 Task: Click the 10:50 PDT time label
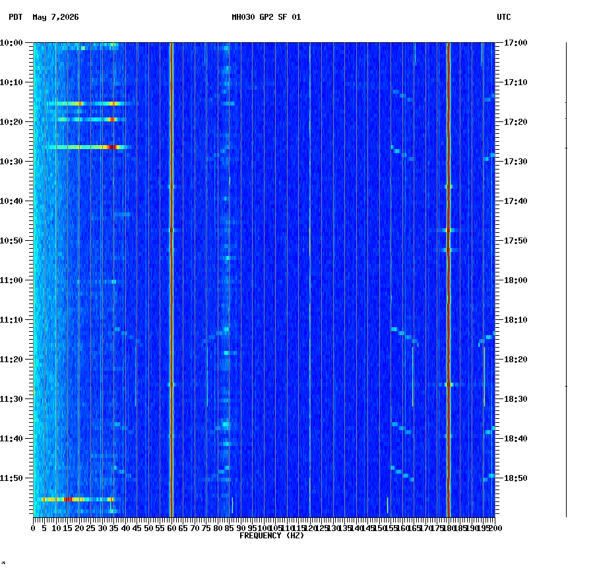[x=11, y=241]
